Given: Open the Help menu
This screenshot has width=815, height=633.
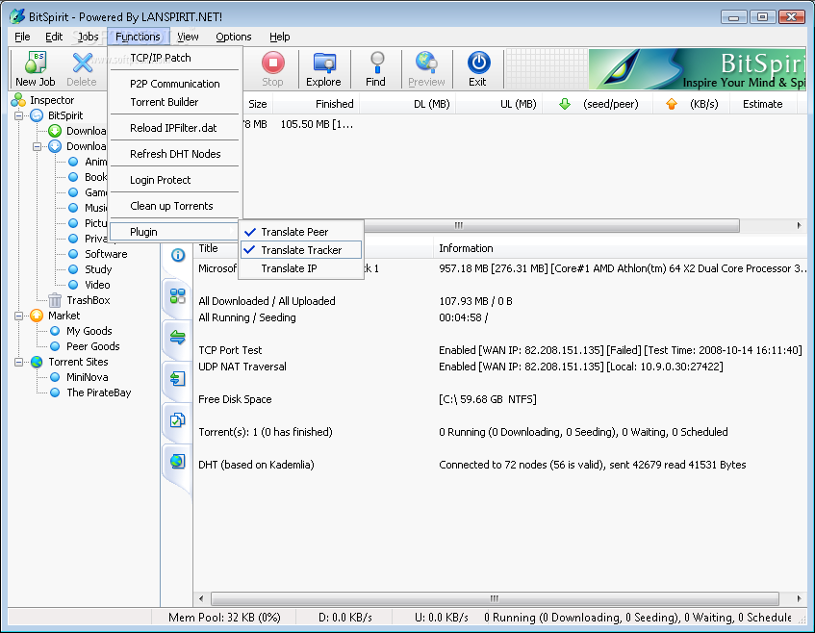Looking at the screenshot, I should [280, 37].
